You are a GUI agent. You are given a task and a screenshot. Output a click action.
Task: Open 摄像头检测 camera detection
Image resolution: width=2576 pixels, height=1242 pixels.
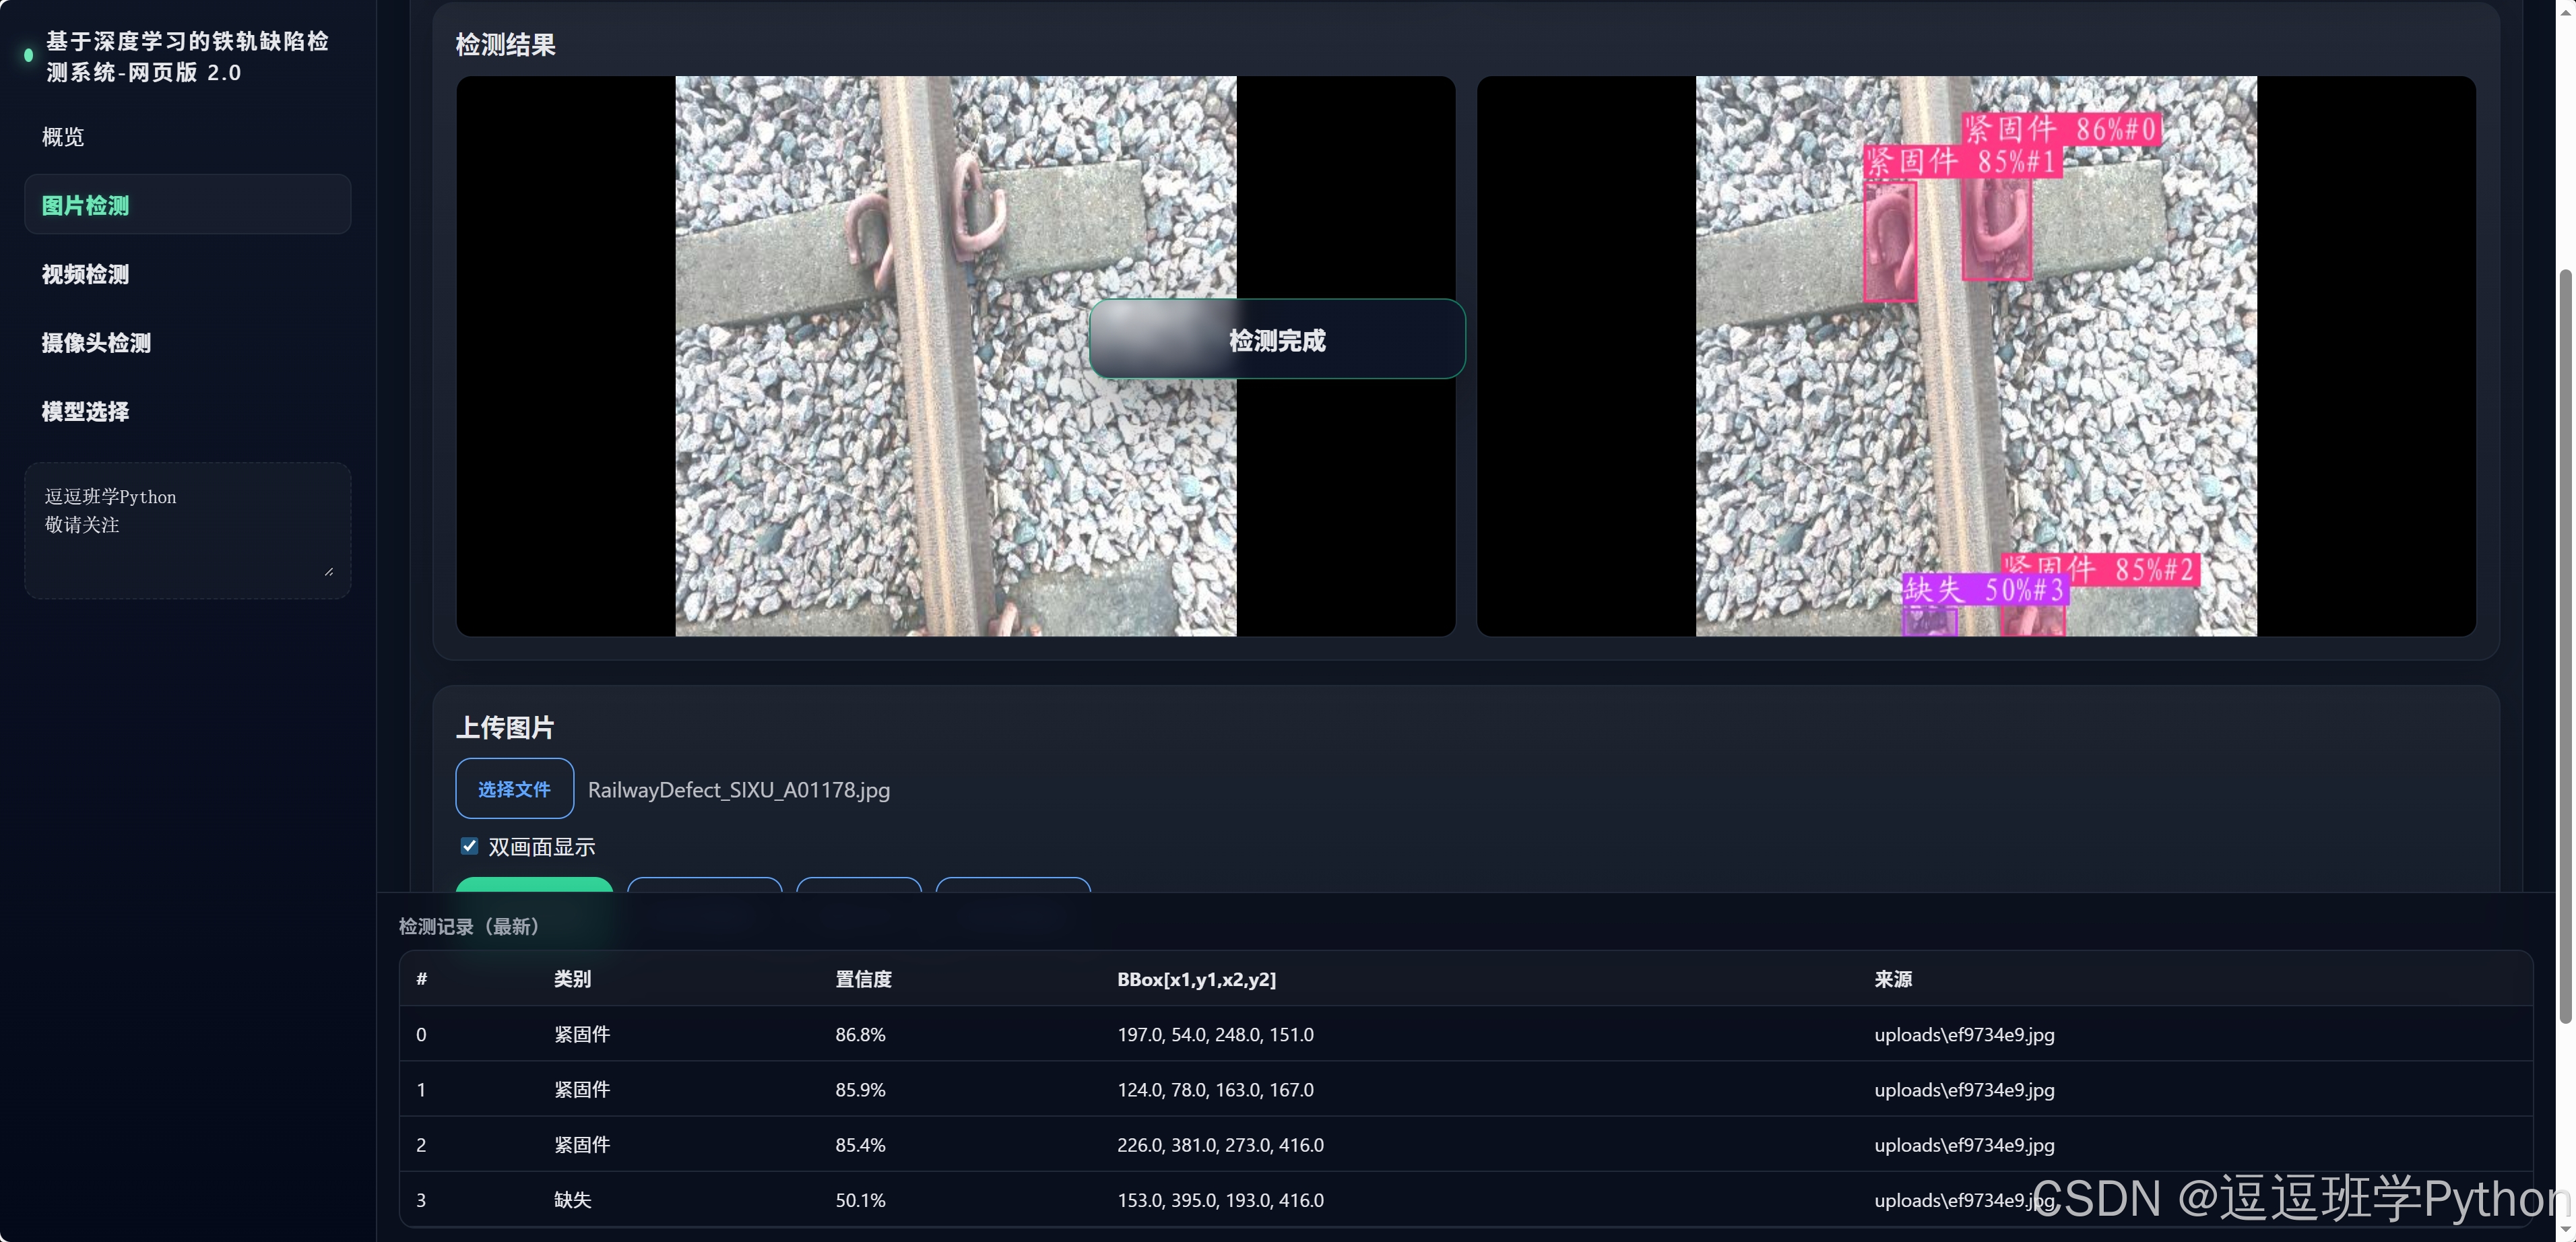[x=96, y=343]
